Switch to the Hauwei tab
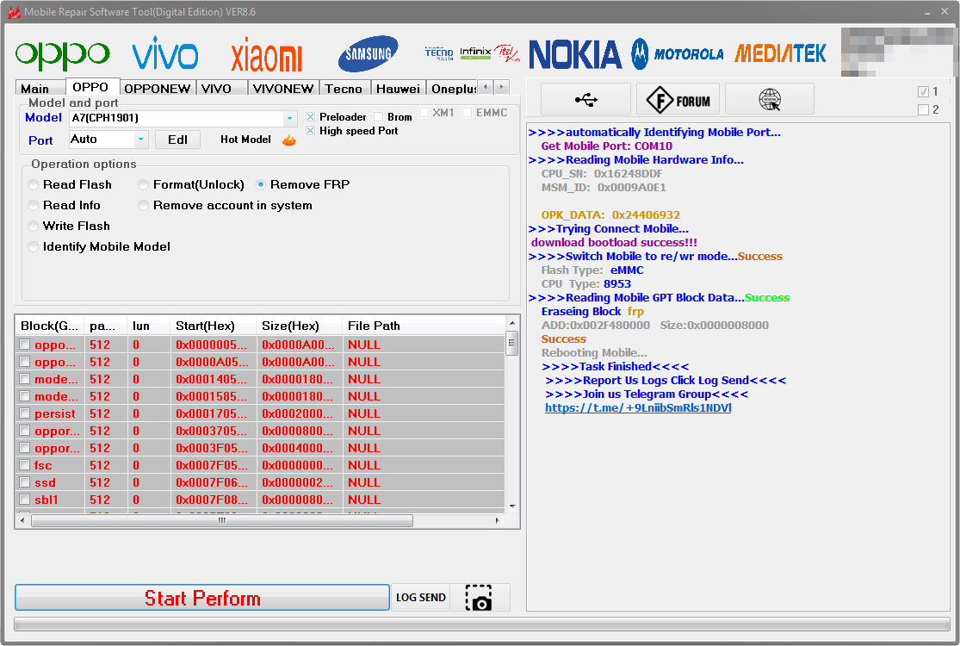Screen dimensions: 960x646 (x=398, y=88)
